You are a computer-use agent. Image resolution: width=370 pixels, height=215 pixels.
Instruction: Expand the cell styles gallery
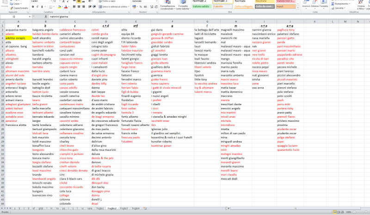point(298,8)
